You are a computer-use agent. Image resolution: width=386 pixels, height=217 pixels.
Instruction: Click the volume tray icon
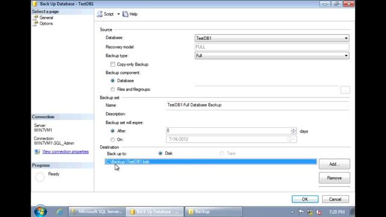319,212
